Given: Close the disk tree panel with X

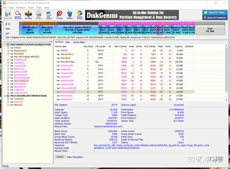Looking at the screenshot, I should (51, 42).
